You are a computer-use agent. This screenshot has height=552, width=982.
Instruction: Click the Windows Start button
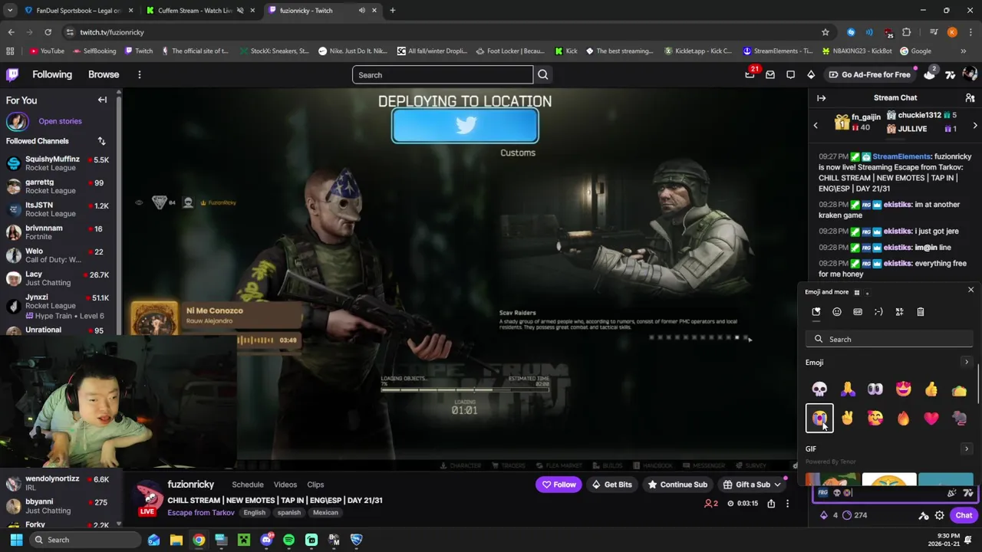(x=16, y=540)
